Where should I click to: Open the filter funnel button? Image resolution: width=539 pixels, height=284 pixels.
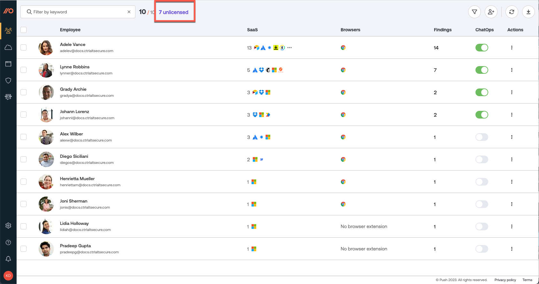point(474,12)
